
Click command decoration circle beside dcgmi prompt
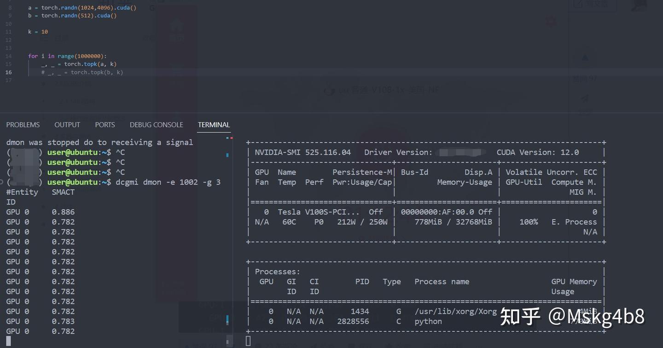click(2, 182)
